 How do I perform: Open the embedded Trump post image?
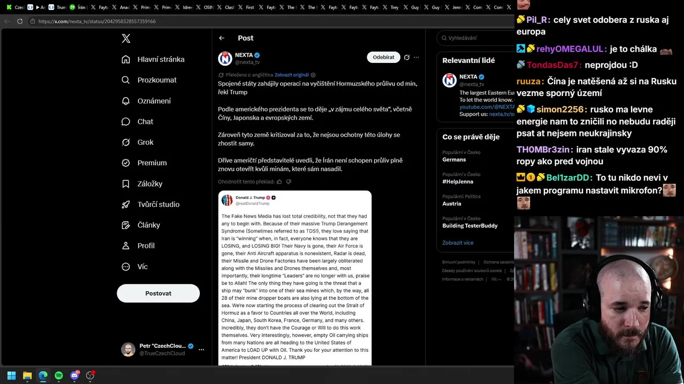(295, 278)
